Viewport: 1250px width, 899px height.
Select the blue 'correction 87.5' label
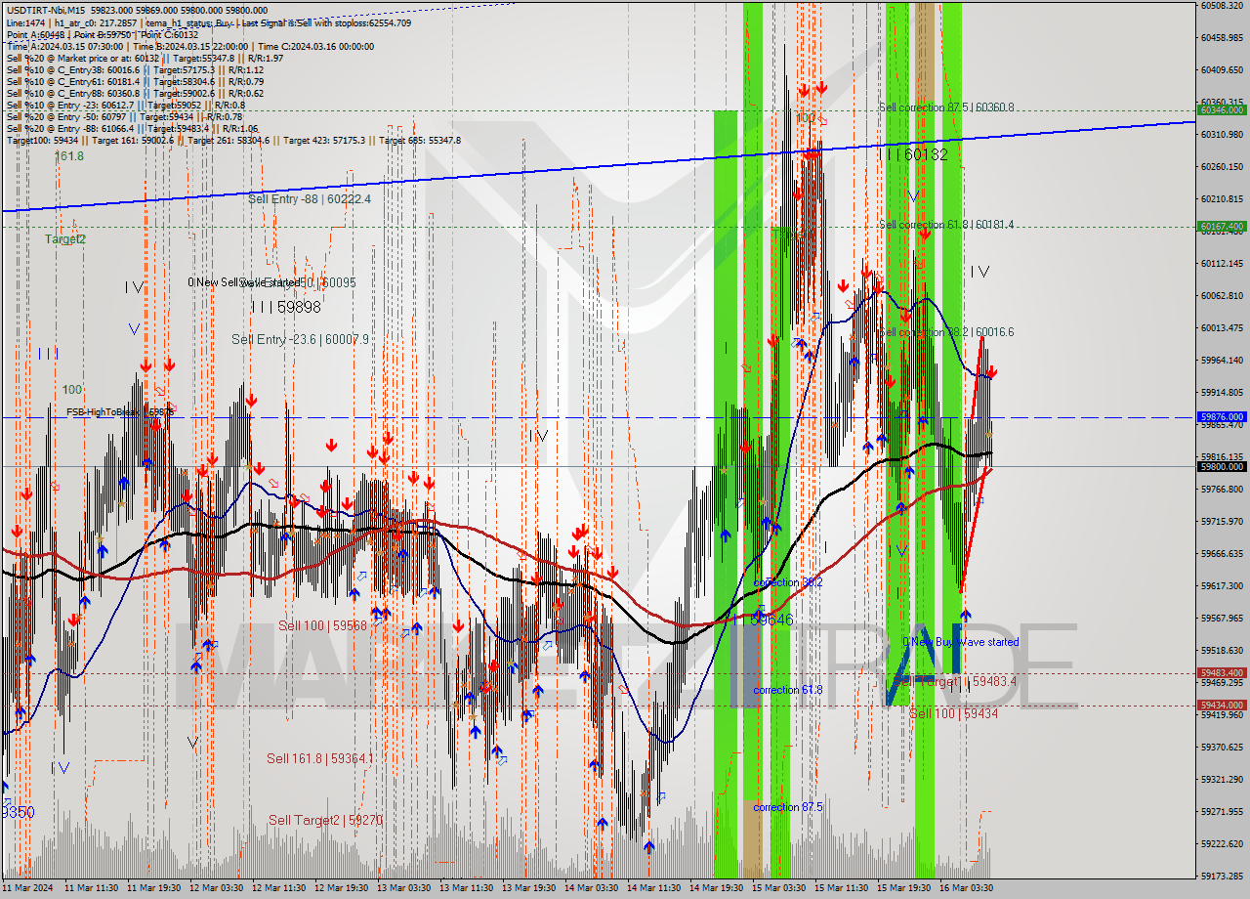pyautogui.click(x=788, y=808)
